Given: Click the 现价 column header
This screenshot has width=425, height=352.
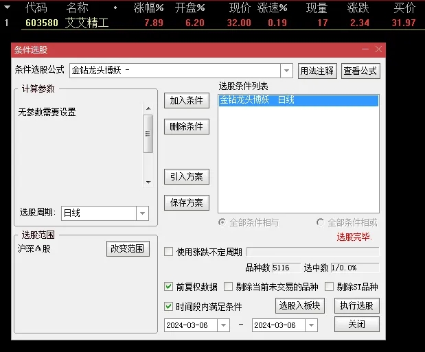Looking at the screenshot, I should [239, 8].
